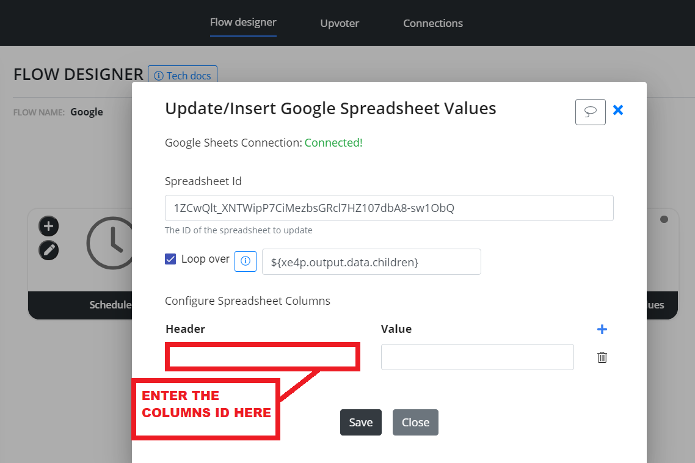Open the Connections tab
Viewport: 695px width, 463px height.
432,23
